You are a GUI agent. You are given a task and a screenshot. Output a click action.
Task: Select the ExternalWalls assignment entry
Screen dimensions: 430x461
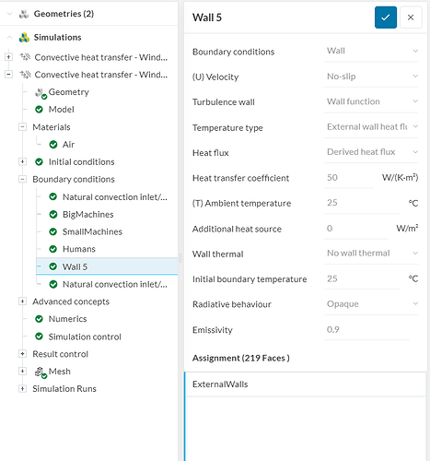pyautogui.click(x=306, y=384)
